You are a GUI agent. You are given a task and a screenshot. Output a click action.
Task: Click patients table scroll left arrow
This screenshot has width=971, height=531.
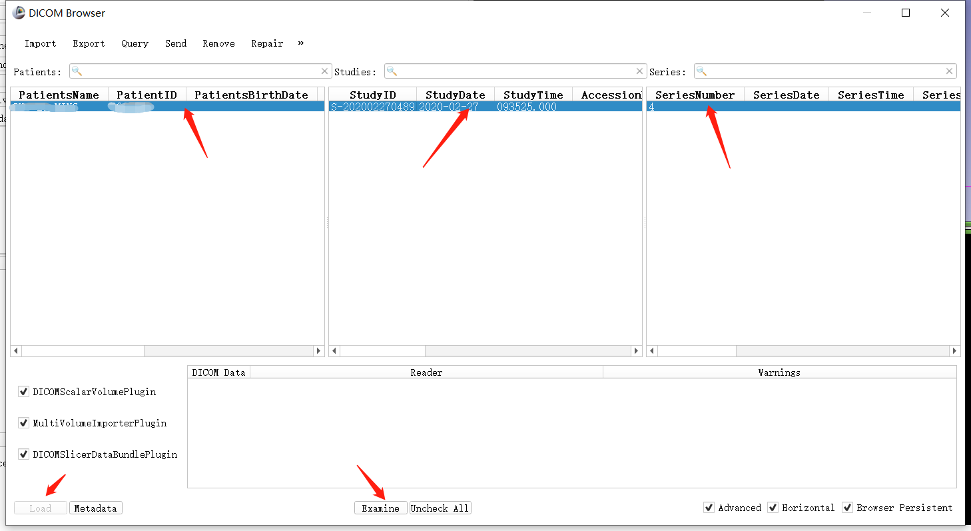[x=16, y=350]
